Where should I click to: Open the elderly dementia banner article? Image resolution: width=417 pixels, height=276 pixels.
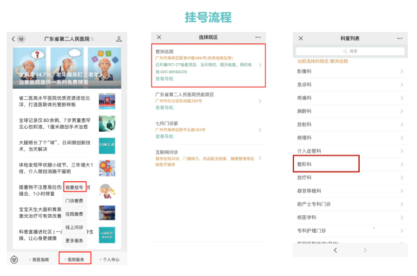coord(67,68)
